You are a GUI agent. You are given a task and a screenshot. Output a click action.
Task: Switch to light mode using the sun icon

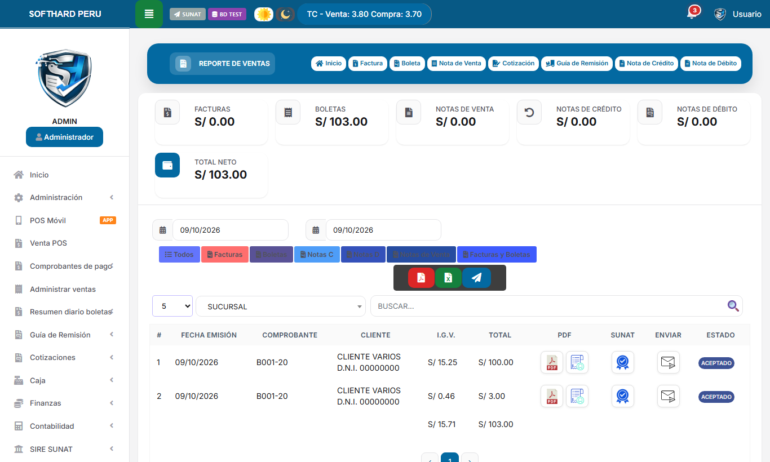click(264, 14)
